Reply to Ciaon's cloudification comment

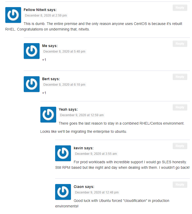tap(180, 185)
